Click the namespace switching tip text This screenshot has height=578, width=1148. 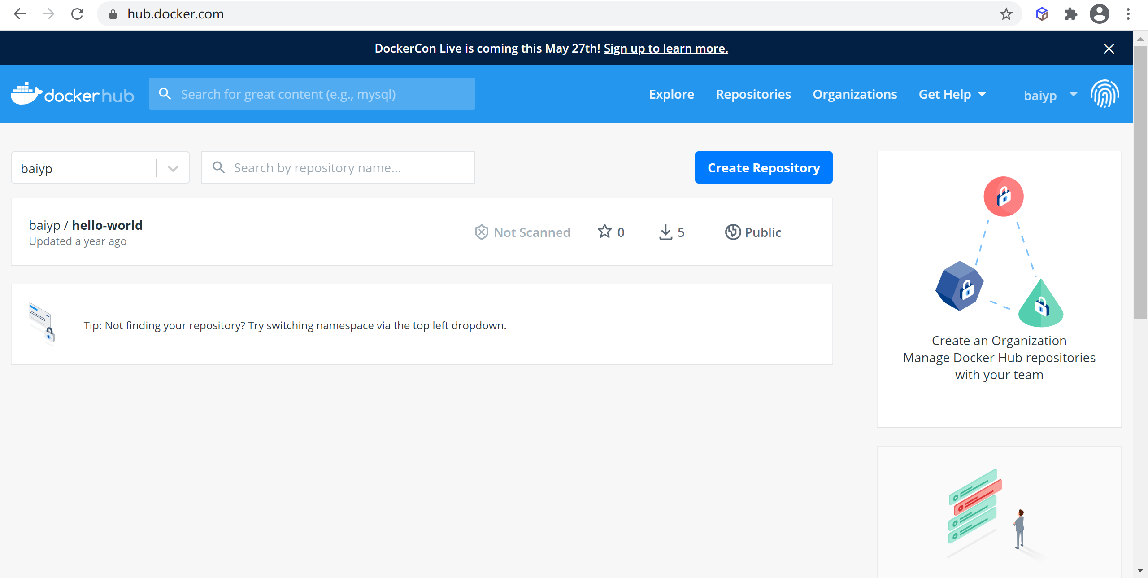point(295,325)
